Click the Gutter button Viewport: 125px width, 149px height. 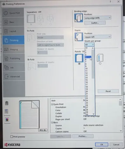[x=95, y=23]
